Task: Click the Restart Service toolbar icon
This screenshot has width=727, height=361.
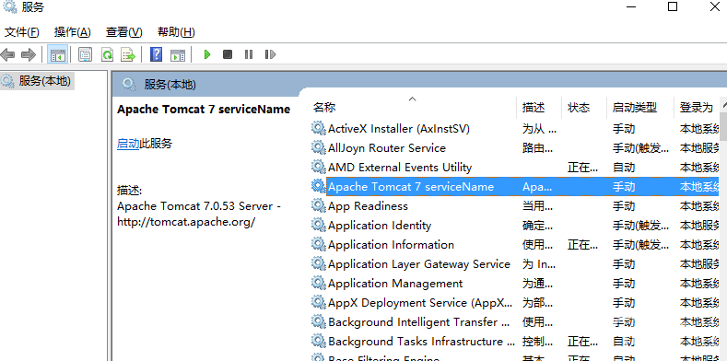Action: (x=270, y=54)
